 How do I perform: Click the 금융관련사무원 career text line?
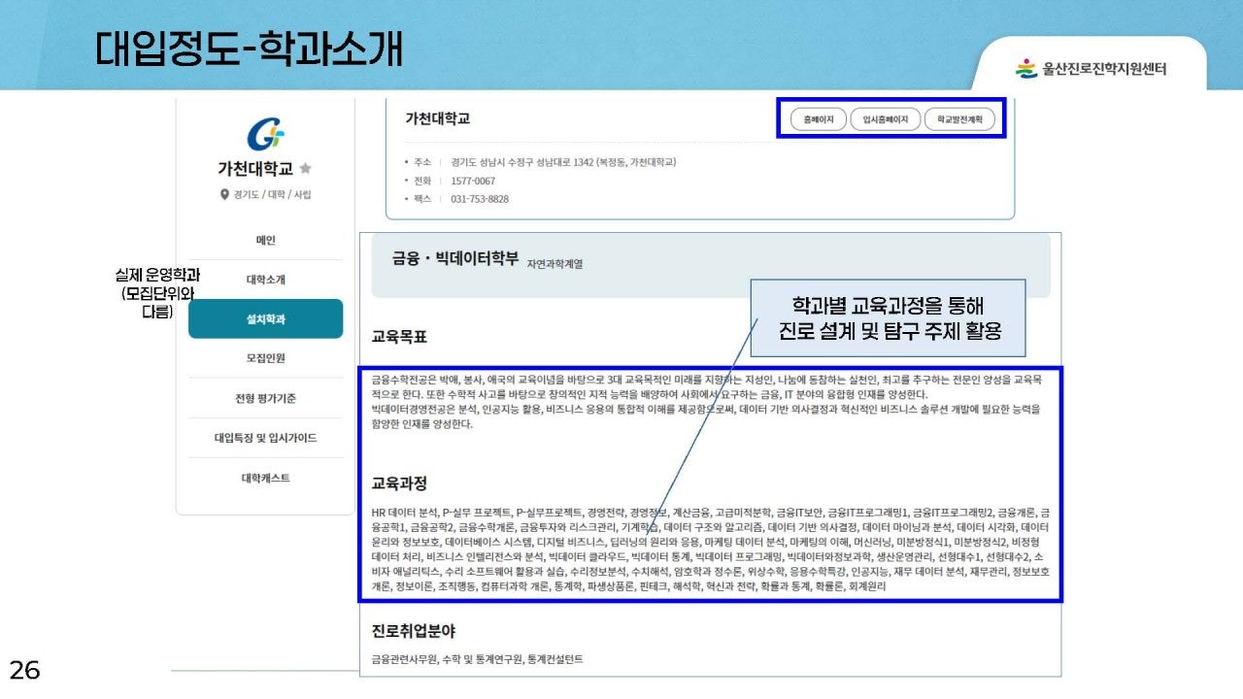[x=478, y=659]
